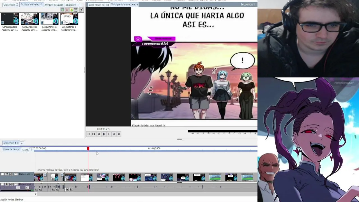Open video track effects icon
The height and width of the screenshot is (202, 359).
[11, 174]
